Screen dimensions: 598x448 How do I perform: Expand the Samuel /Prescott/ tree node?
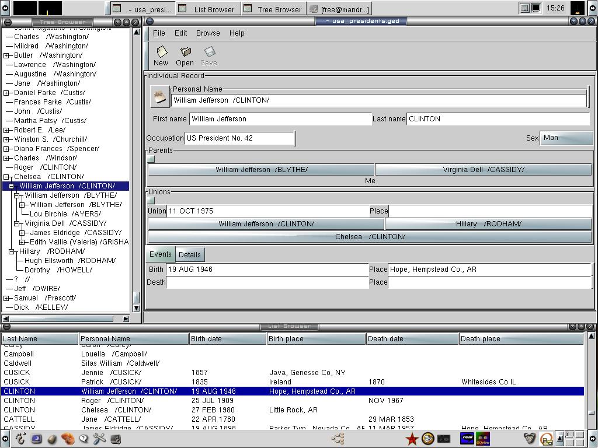6,298
